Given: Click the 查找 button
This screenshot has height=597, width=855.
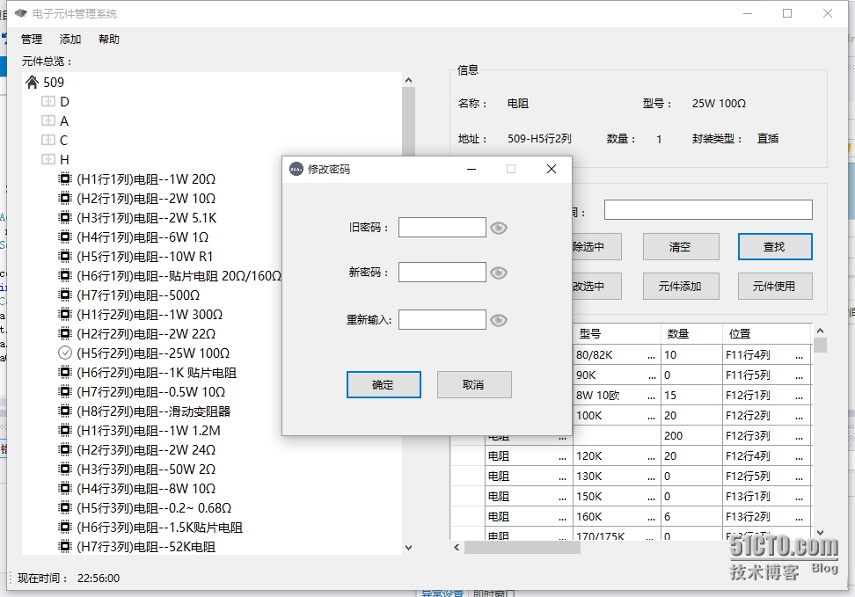Looking at the screenshot, I should point(775,247).
